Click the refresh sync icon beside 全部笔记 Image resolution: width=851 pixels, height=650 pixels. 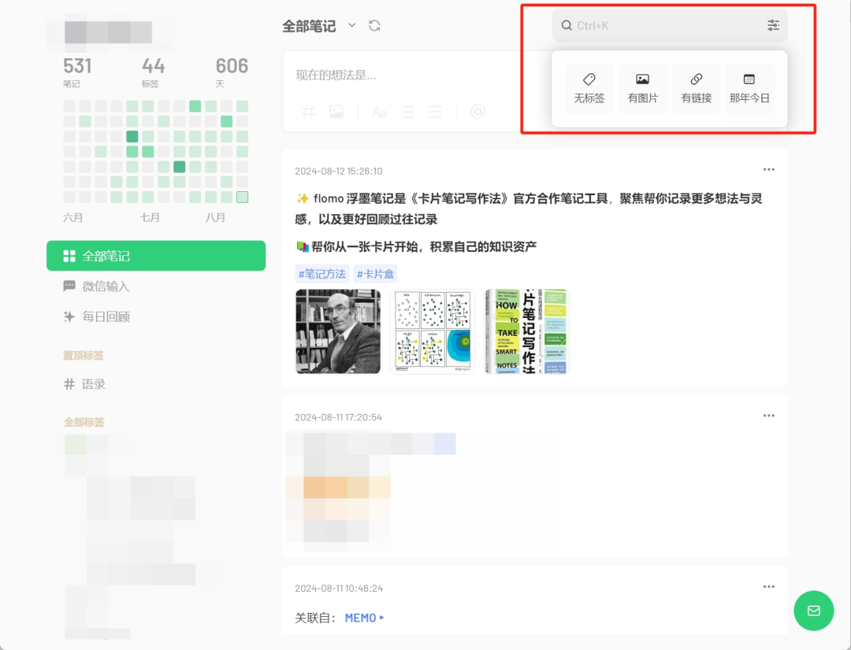(374, 25)
